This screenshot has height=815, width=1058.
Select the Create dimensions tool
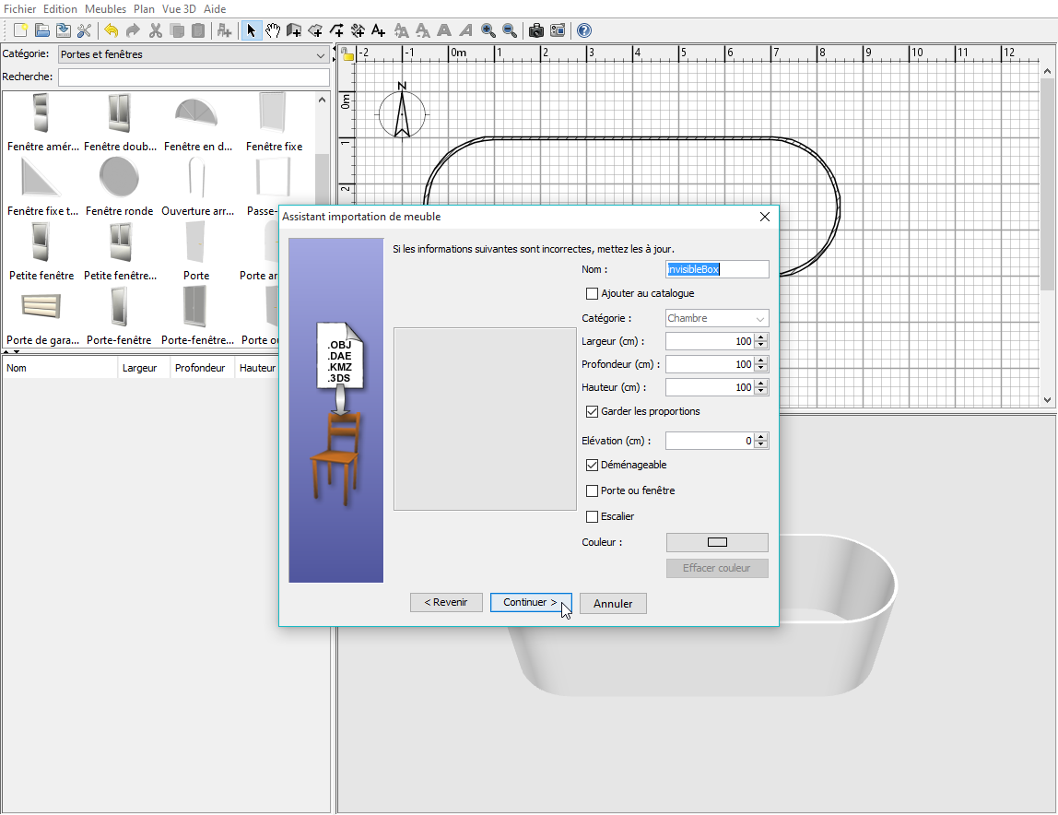358,30
